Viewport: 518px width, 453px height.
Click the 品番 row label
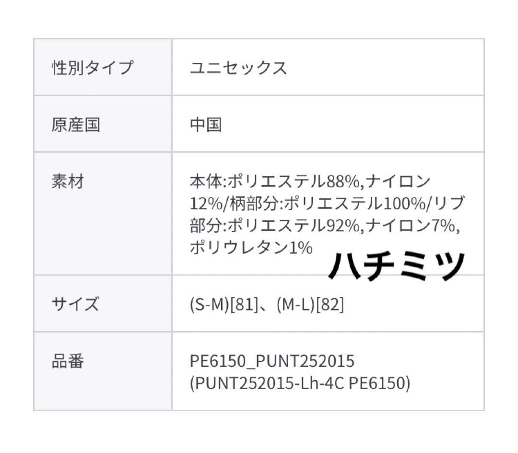click(68, 361)
